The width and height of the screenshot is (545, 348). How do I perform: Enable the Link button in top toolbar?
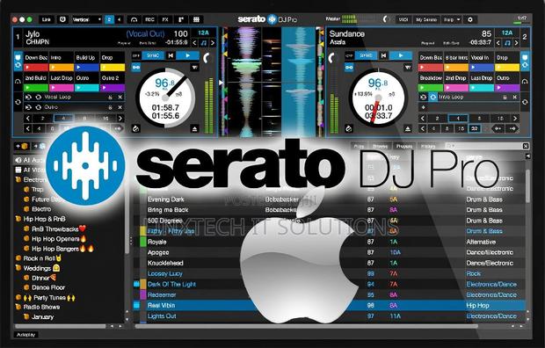[x=47, y=19]
